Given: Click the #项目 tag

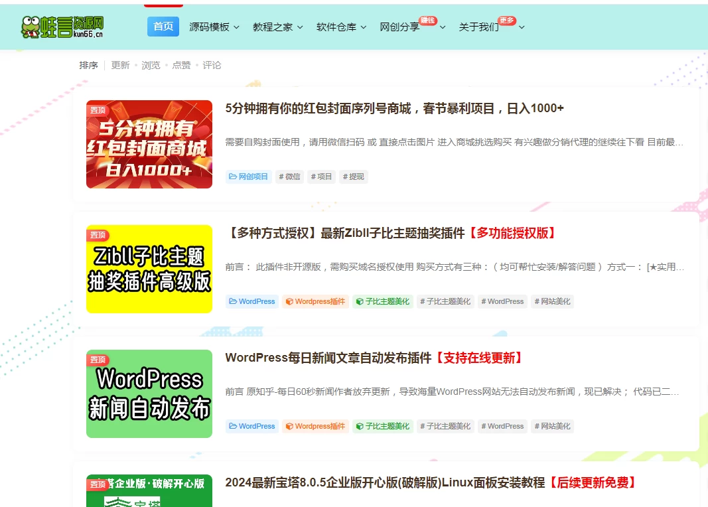Looking at the screenshot, I should click(322, 177).
